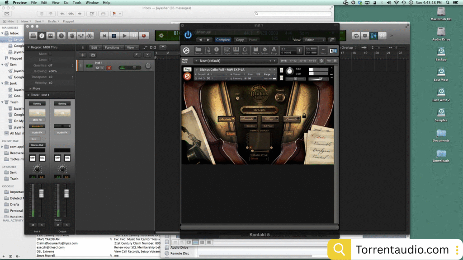Click the Copy button in plug-in header
Image resolution: width=463 pixels, height=260 pixels.
240,40
